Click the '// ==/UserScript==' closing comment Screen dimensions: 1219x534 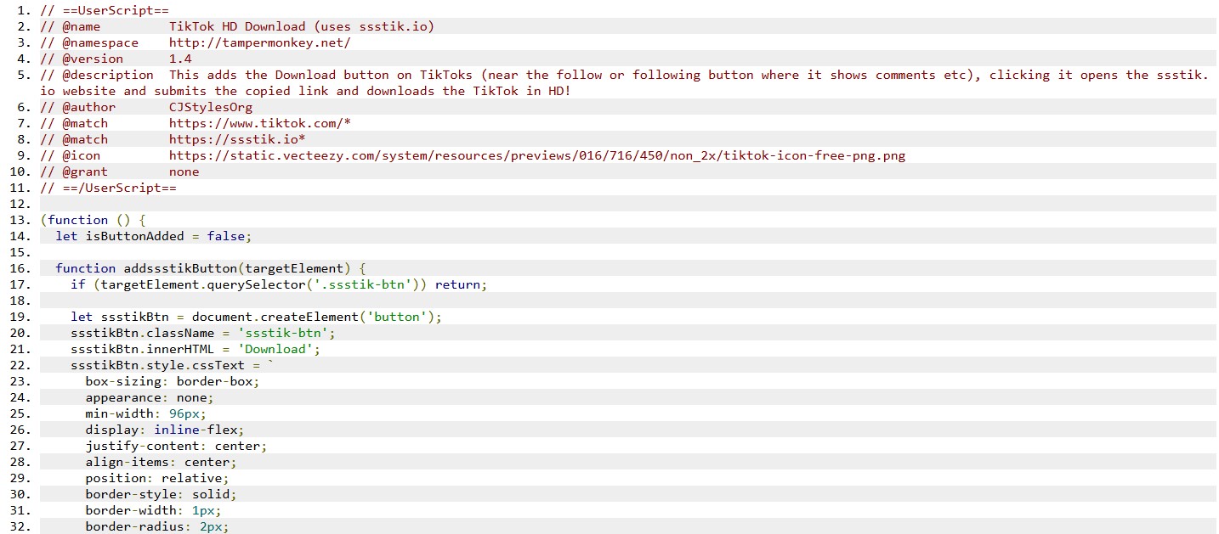(x=108, y=188)
